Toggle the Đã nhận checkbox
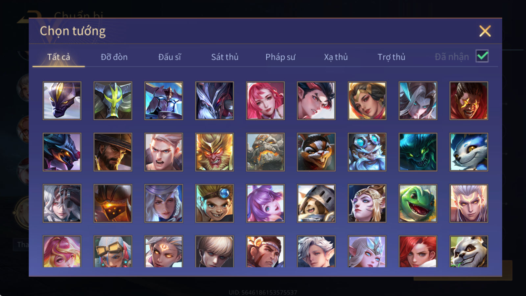This screenshot has height=296, width=526. pyautogui.click(x=482, y=56)
